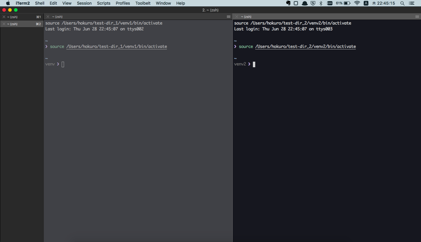The width and height of the screenshot is (421, 242).
Task: Open the Session menu
Action: coord(84,3)
